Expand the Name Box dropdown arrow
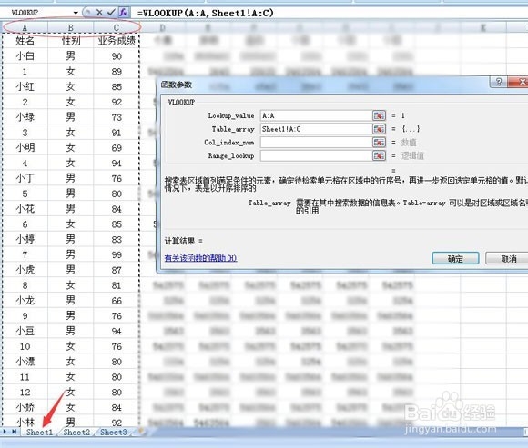Viewport: 528px width, 448px height. tap(76, 13)
